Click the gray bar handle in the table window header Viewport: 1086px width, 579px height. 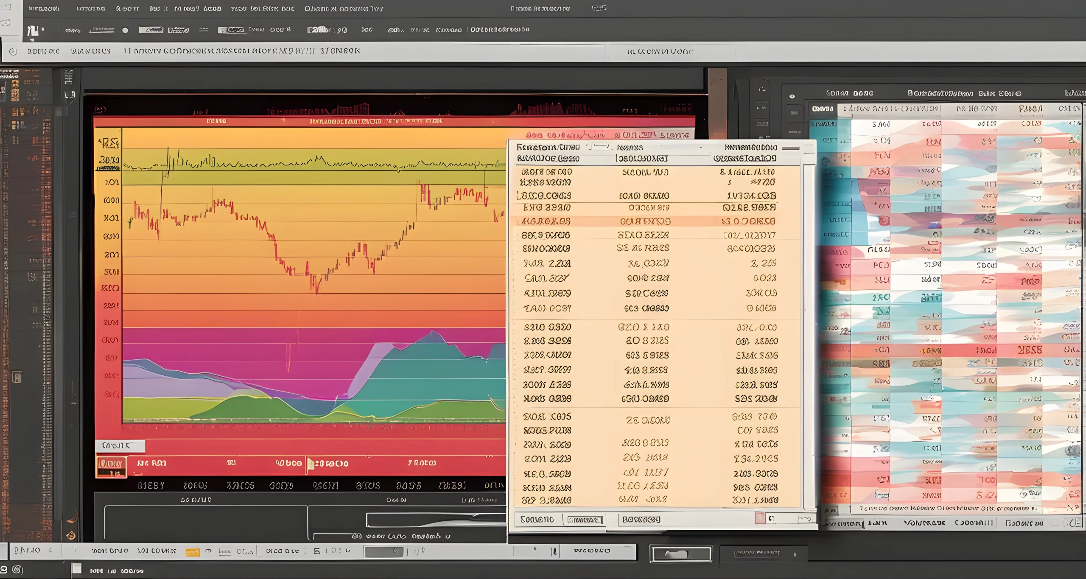click(790, 148)
